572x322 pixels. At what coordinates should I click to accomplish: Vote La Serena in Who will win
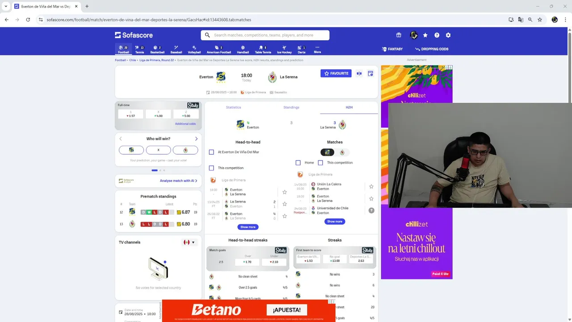tap(185, 150)
